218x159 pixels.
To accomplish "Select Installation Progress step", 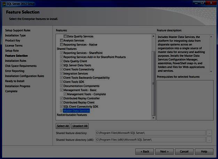I will point(17,86).
